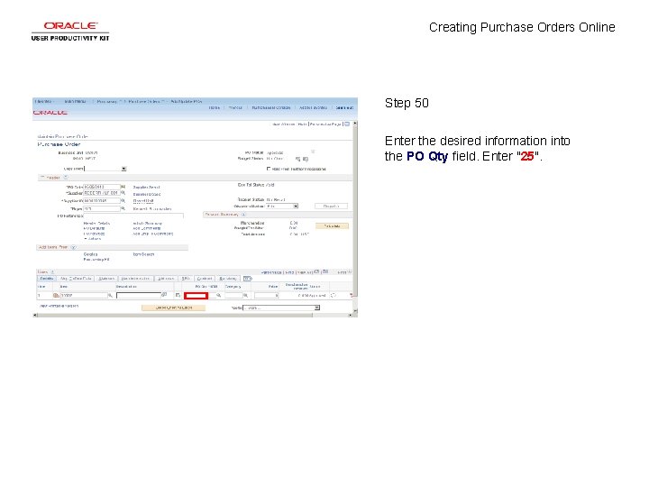Collapse the Header section
649x487 pixels.
point(41,178)
